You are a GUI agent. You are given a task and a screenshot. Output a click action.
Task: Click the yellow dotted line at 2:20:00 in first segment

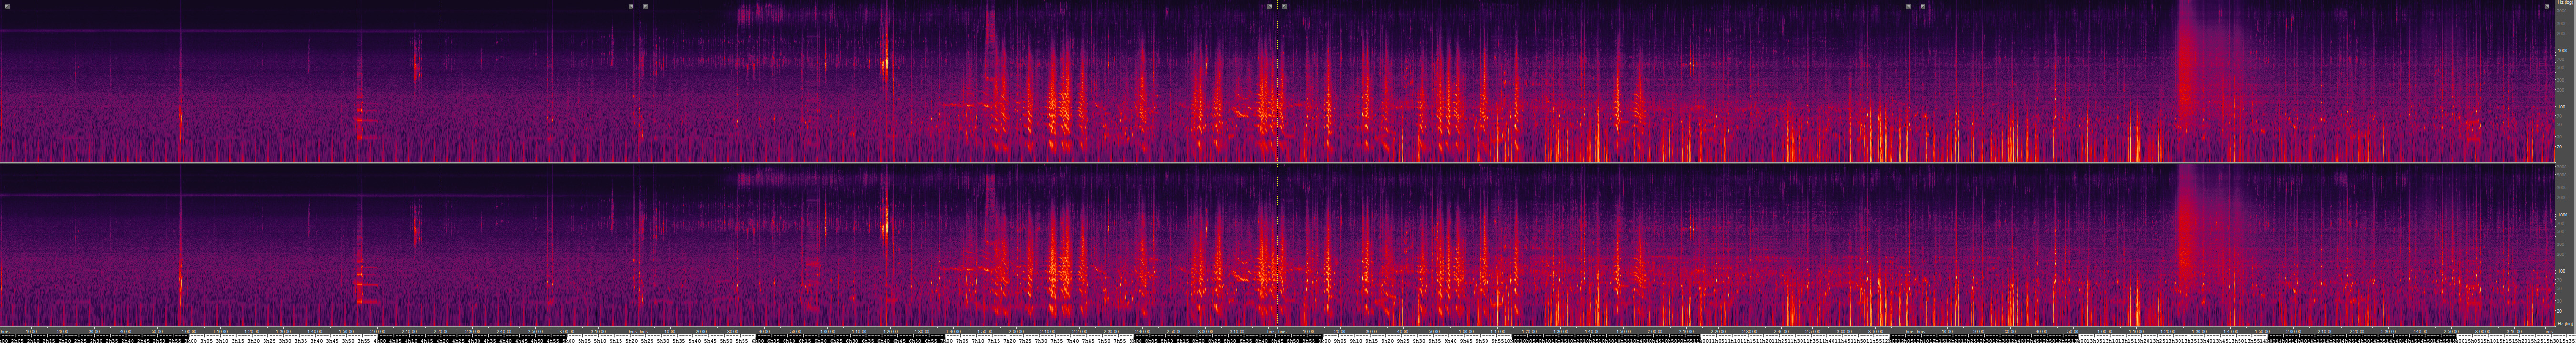click(441, 80)
